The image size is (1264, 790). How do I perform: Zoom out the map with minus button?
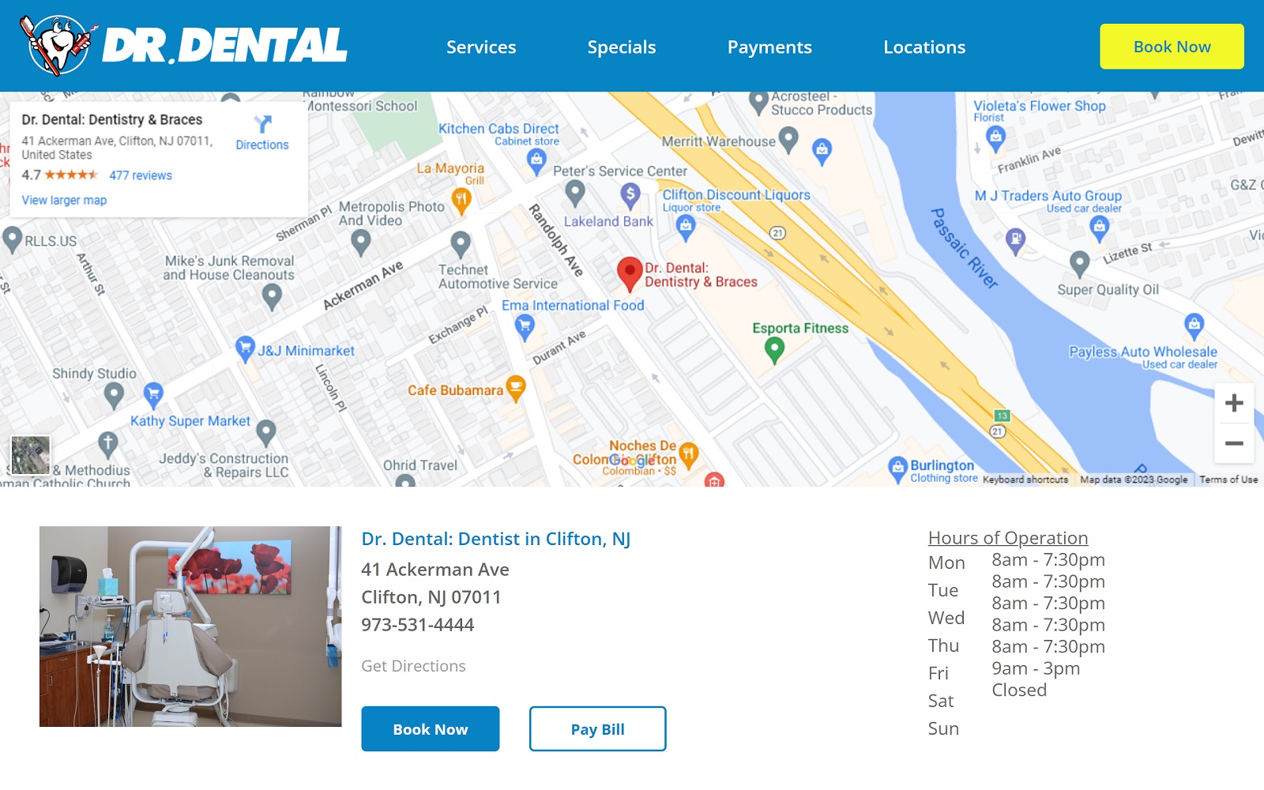(x=1234, y=443)
